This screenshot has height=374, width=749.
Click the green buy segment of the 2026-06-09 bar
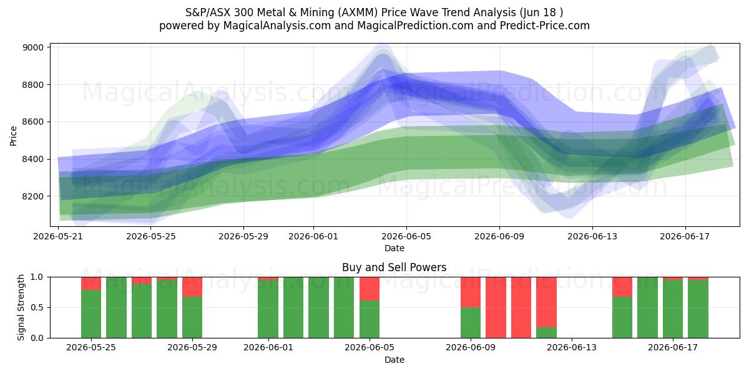471,322
